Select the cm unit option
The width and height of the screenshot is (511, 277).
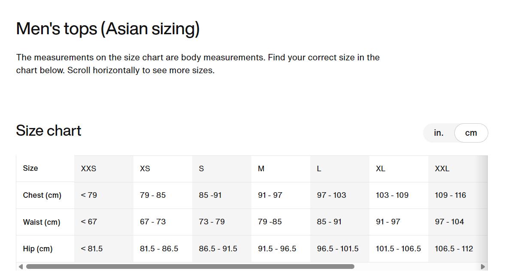pos(471,133)
